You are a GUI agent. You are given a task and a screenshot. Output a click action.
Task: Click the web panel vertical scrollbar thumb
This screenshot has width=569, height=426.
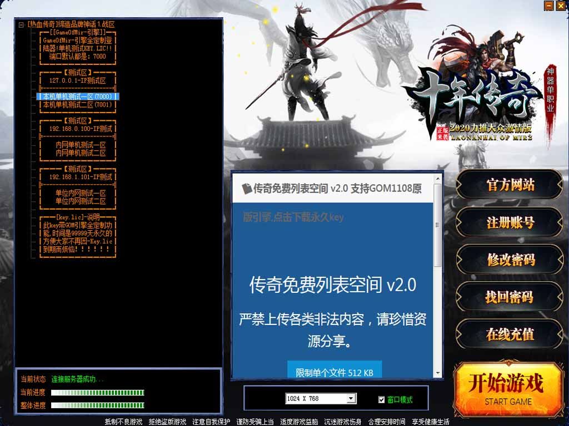438,225
